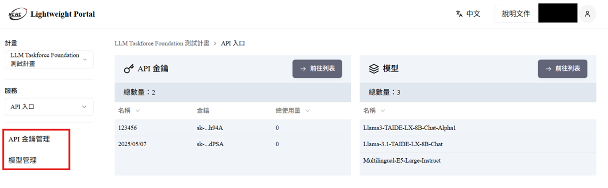Sort API key table by 名稱 column
The height and width of the screenshot is (188, 608).
pos(129,110)
